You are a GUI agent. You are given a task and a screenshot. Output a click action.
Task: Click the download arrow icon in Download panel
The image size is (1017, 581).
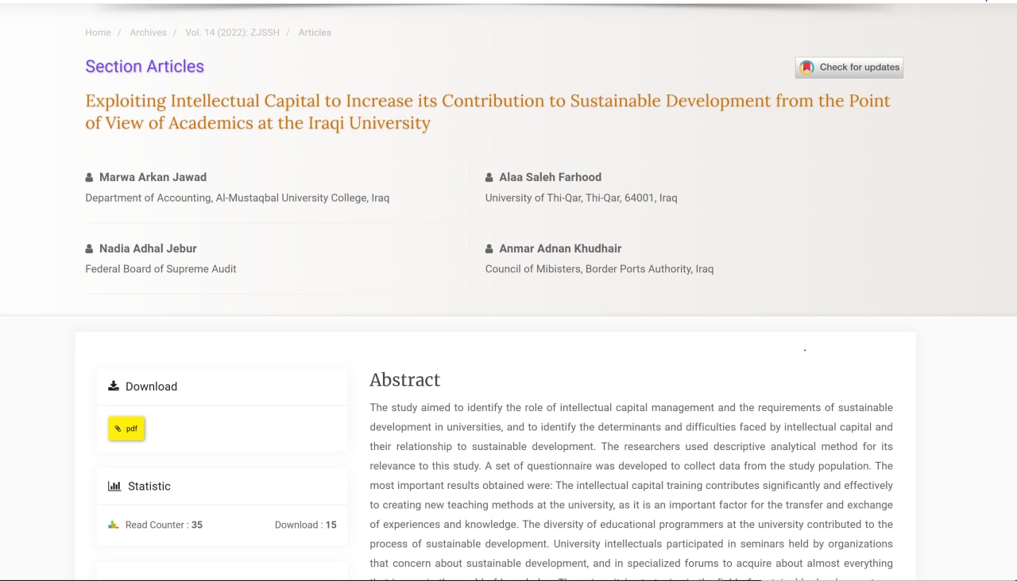click(114, 387)
